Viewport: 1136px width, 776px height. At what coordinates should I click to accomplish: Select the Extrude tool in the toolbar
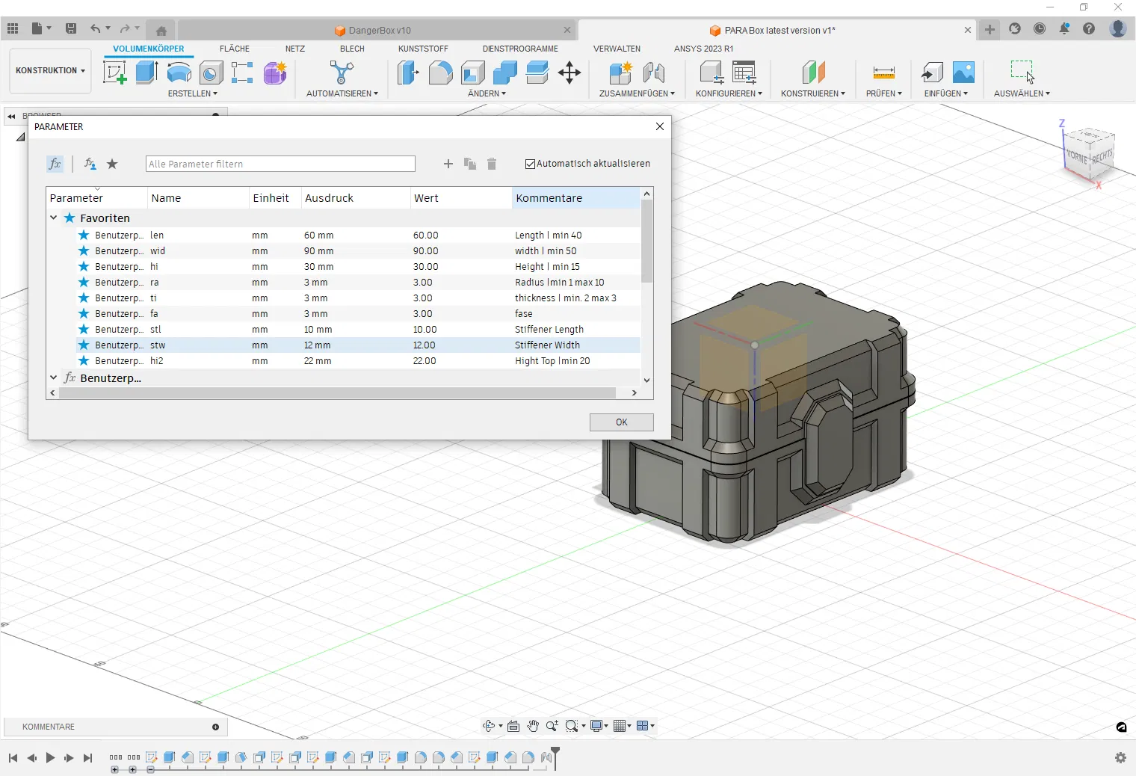point(146,73)
